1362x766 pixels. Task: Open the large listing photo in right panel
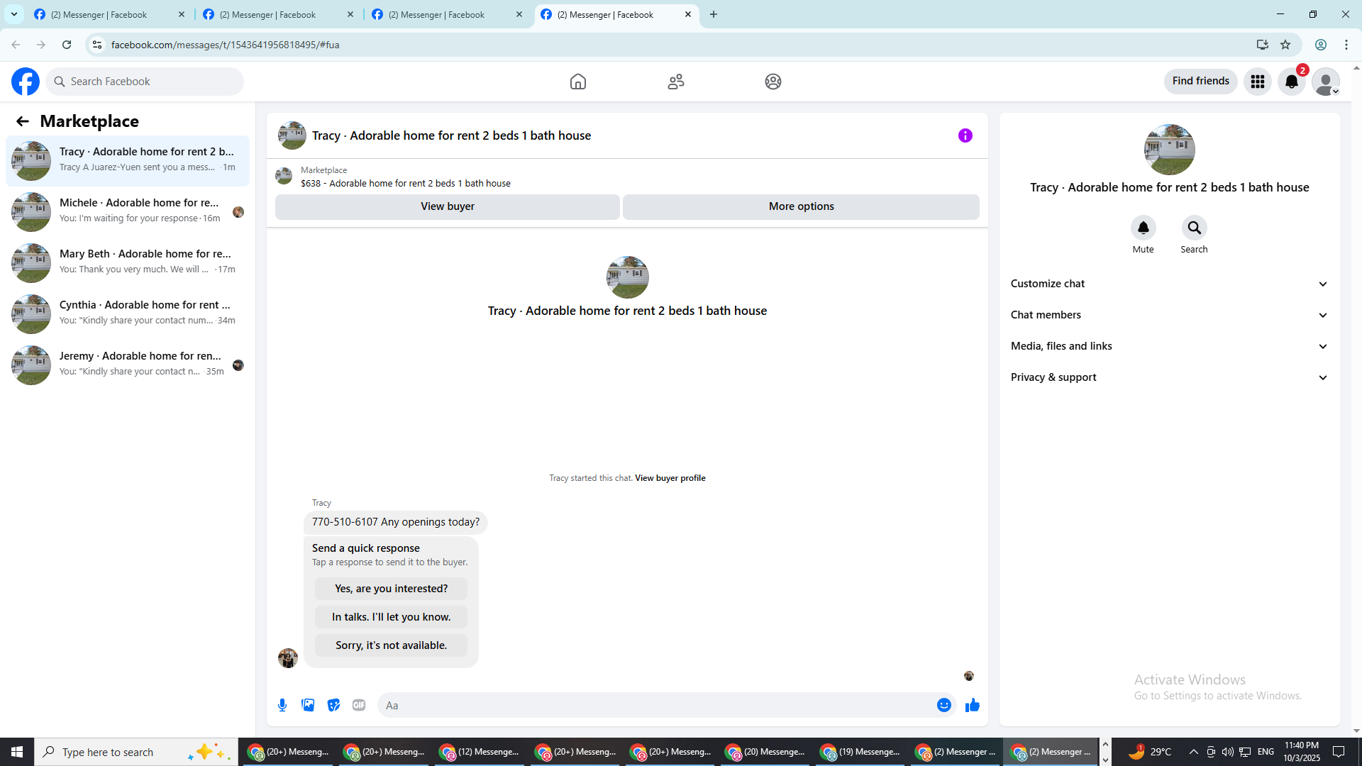tap(1170, 150)
